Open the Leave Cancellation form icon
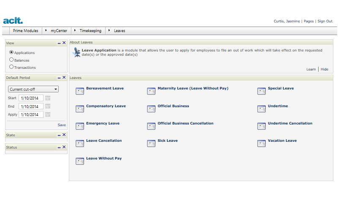338x211 pixels. (80, 143)
